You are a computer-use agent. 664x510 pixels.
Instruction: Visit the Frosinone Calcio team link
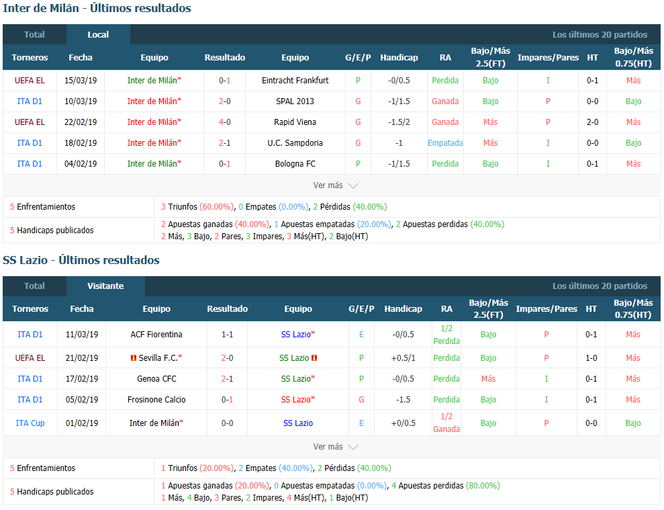[x=156, y=400]
